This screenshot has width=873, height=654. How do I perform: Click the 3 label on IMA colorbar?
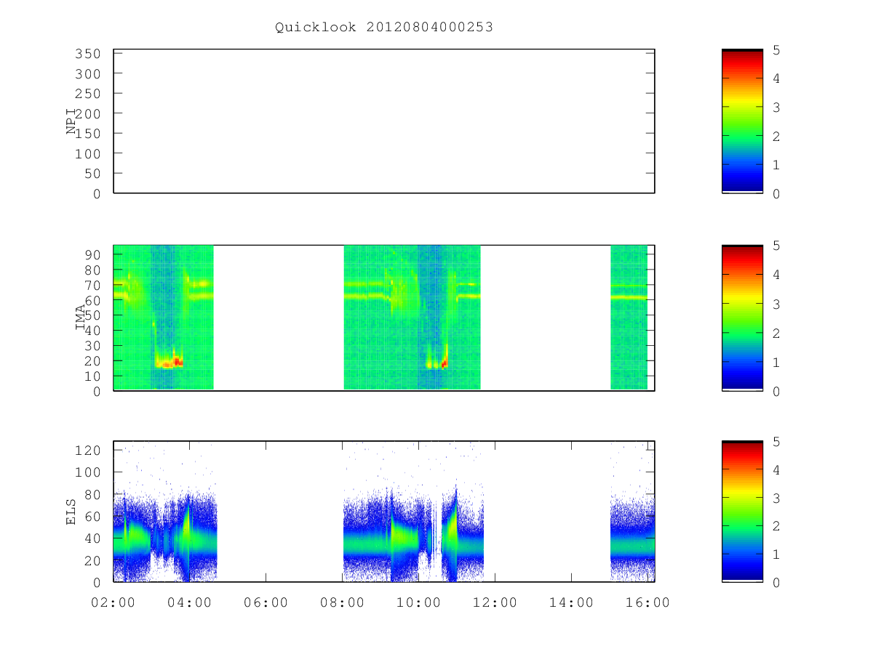tap(776, 304)
